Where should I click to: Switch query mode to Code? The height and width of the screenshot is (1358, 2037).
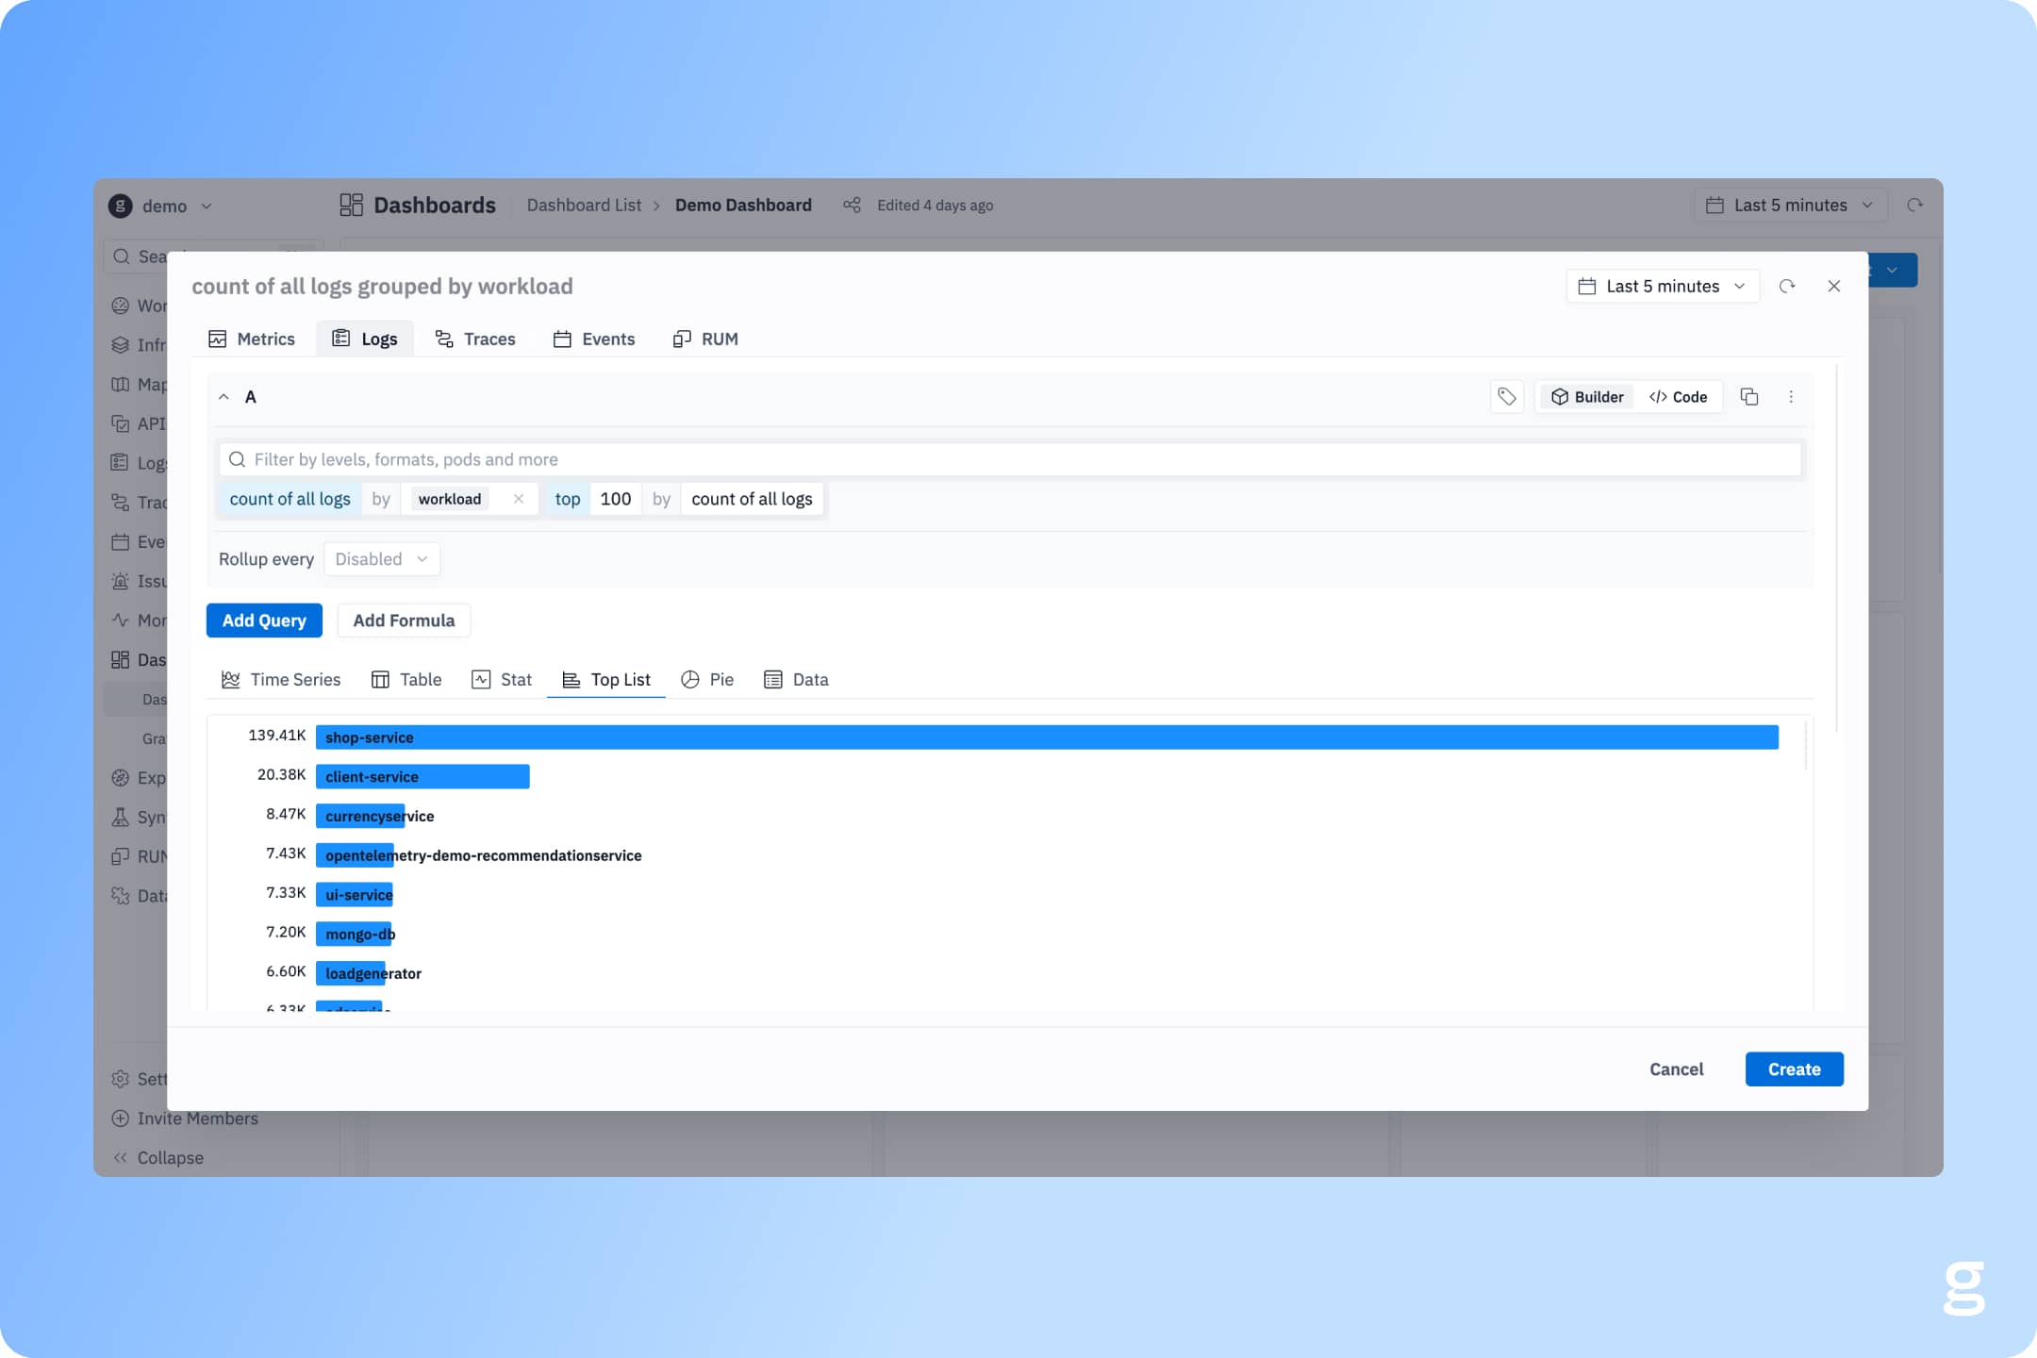[x=1678, y=397]
